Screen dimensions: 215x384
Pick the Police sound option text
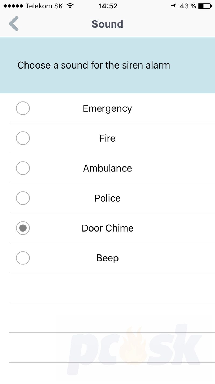(107, 198)
